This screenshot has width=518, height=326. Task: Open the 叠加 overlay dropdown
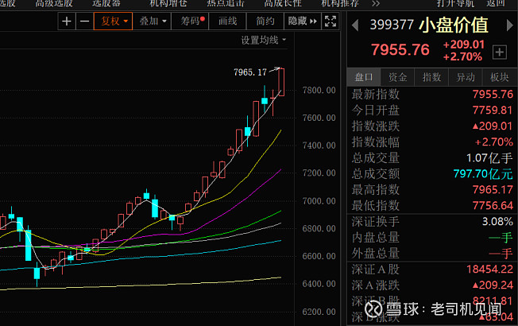pos(153,21)
